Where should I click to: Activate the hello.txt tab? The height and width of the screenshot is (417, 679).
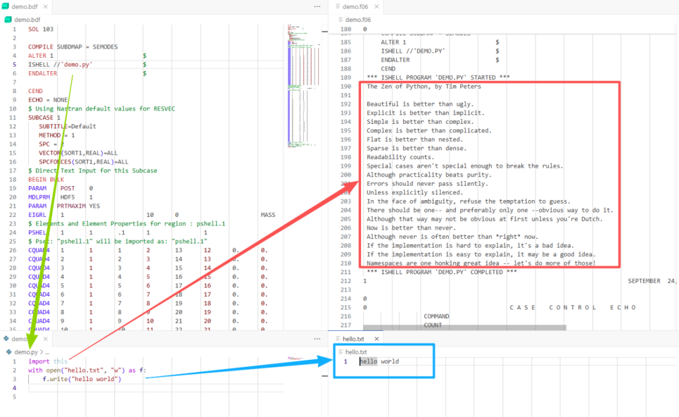[353, 338]
